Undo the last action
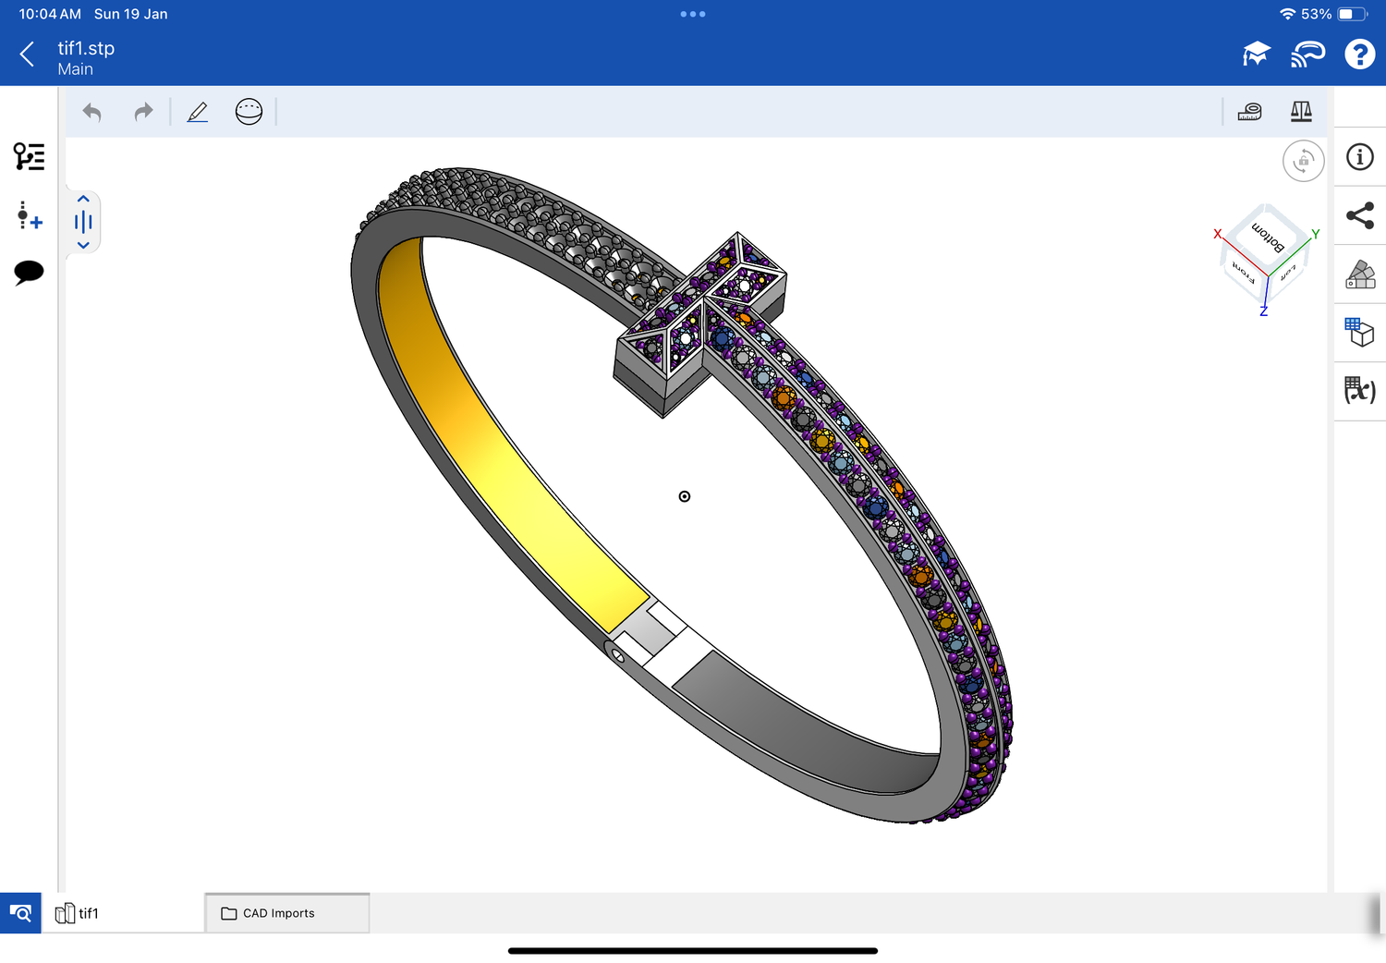The width and height of the screenshot is (1386, 963). (x=91, y=112)
